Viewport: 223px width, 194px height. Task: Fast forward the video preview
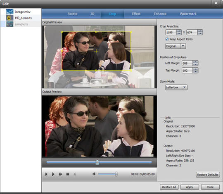click(x=60, y=174)
